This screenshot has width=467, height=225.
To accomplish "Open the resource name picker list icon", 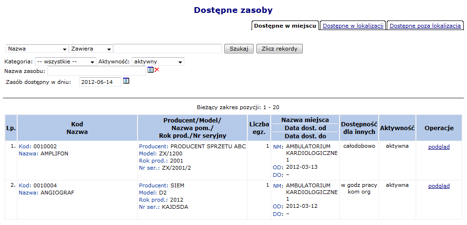I will pos(150,70).
